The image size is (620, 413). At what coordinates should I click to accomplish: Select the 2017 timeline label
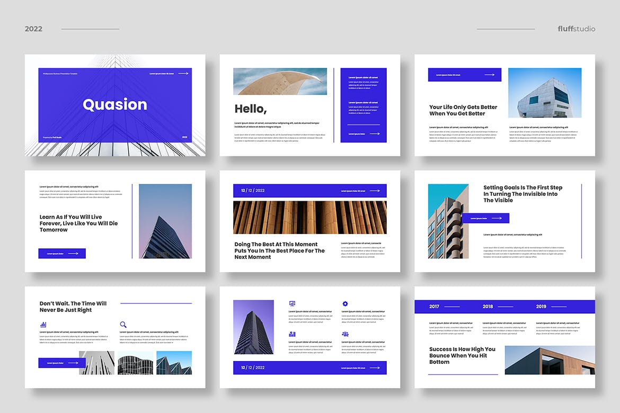click(434, 307)
